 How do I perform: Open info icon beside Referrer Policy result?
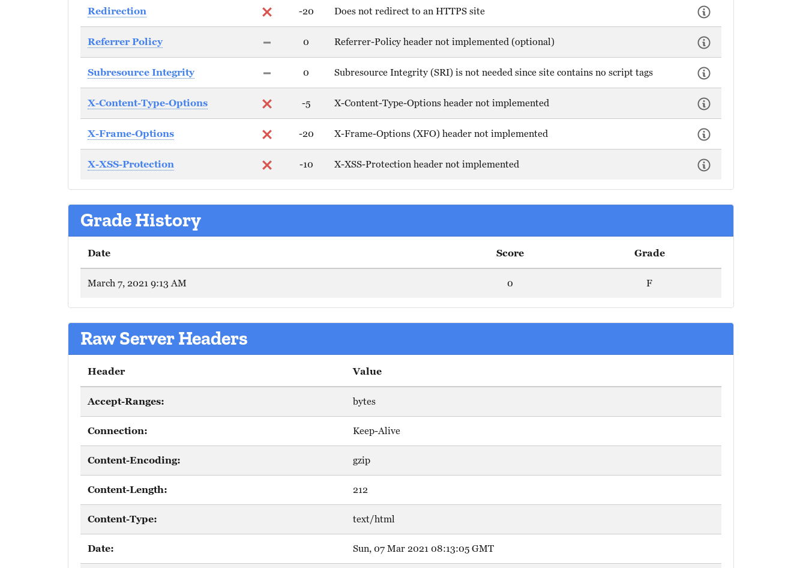pos(703,43)
